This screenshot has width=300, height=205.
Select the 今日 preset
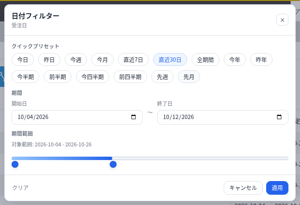tap(23, 59)
